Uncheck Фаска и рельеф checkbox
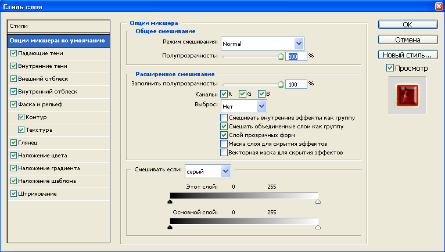This screenshot has width=445, height=252. tap(13, 104)
